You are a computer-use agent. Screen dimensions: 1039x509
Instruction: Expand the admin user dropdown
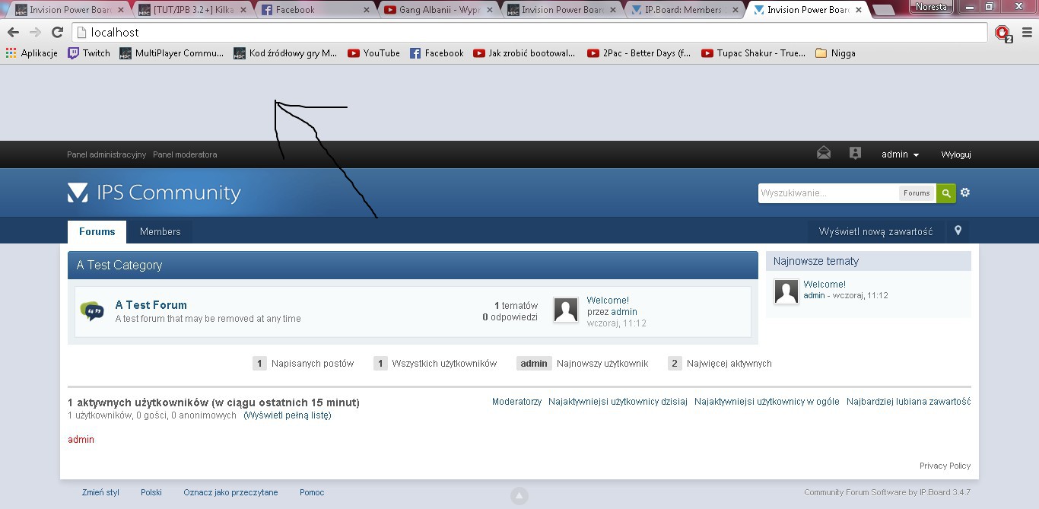(900, 154)
